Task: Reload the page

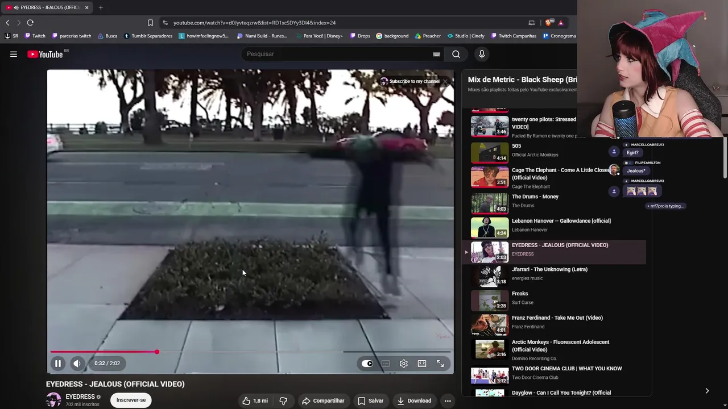Action: click(x=30, y=23)
